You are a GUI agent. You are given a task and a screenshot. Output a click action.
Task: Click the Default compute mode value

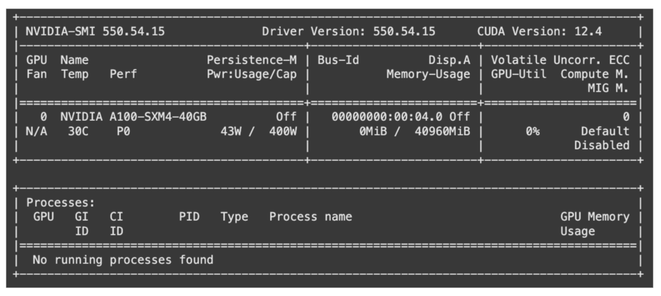(605, 131)
